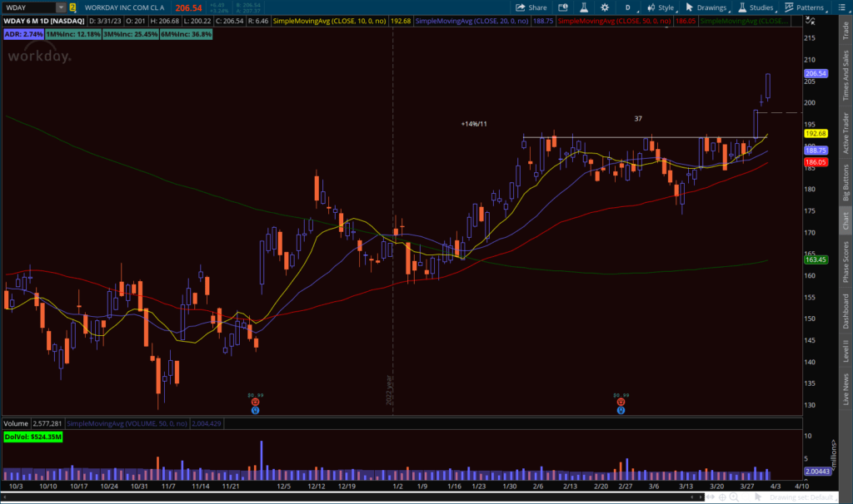Click the 37 annotation above the trendline
853x504 pixels.
[x=638, y=118]
